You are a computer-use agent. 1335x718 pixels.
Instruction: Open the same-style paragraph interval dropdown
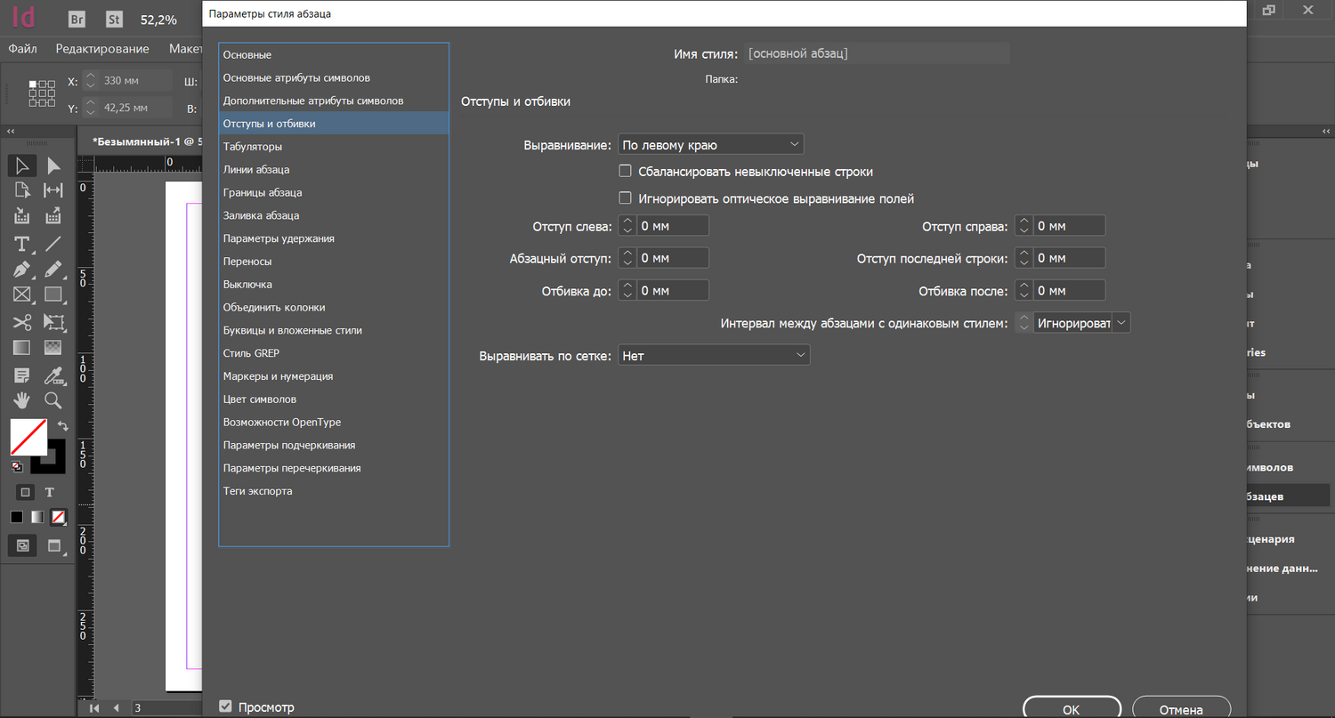1081,323
